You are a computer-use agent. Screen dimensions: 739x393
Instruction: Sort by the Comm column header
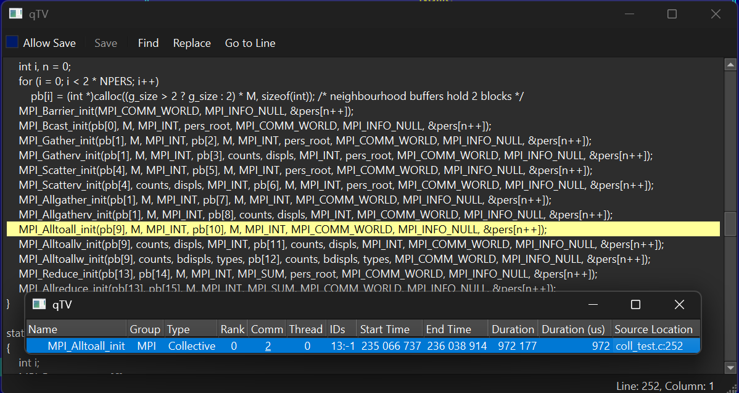(267, 329)
